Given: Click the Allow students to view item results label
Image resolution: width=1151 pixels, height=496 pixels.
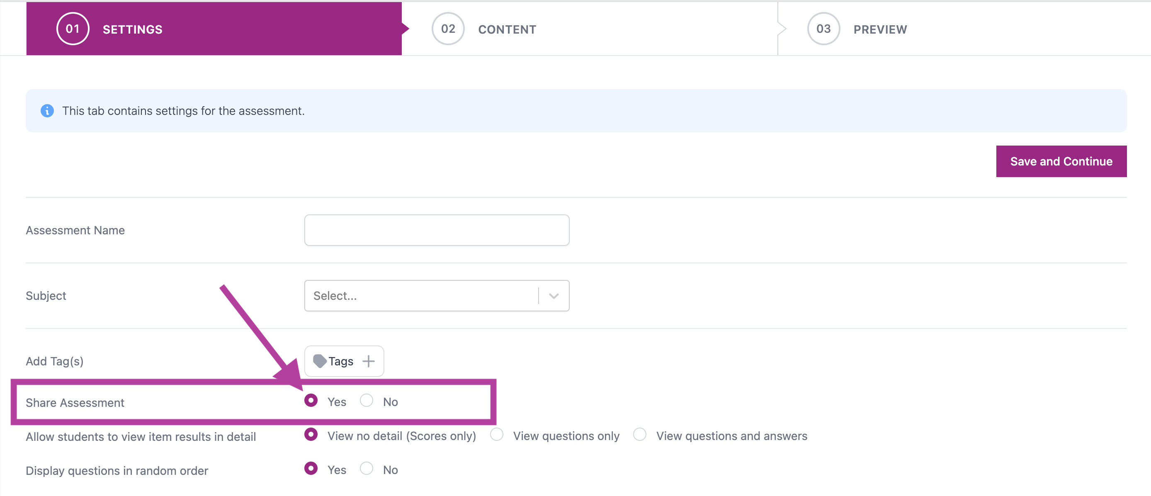Looking at the screenshot, I should click(x=141, y=437).
